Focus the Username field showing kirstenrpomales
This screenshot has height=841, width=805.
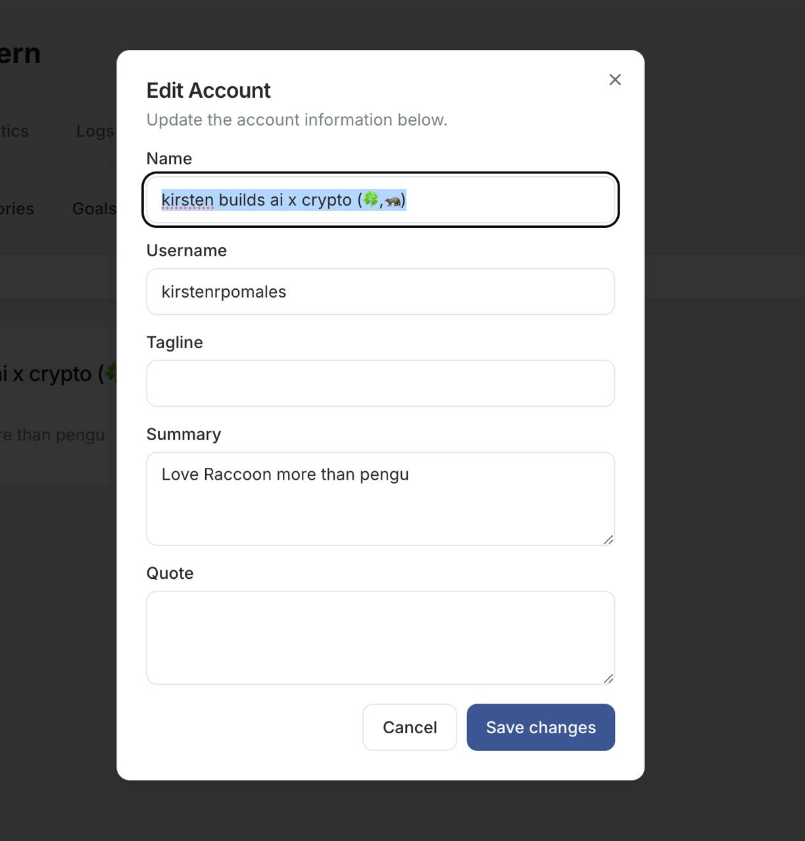pyautogui.click(x=380, y=292)
